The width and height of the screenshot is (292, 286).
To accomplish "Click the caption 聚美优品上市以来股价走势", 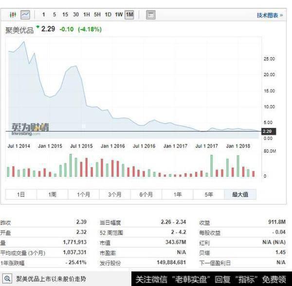I will tap(51, 279).
